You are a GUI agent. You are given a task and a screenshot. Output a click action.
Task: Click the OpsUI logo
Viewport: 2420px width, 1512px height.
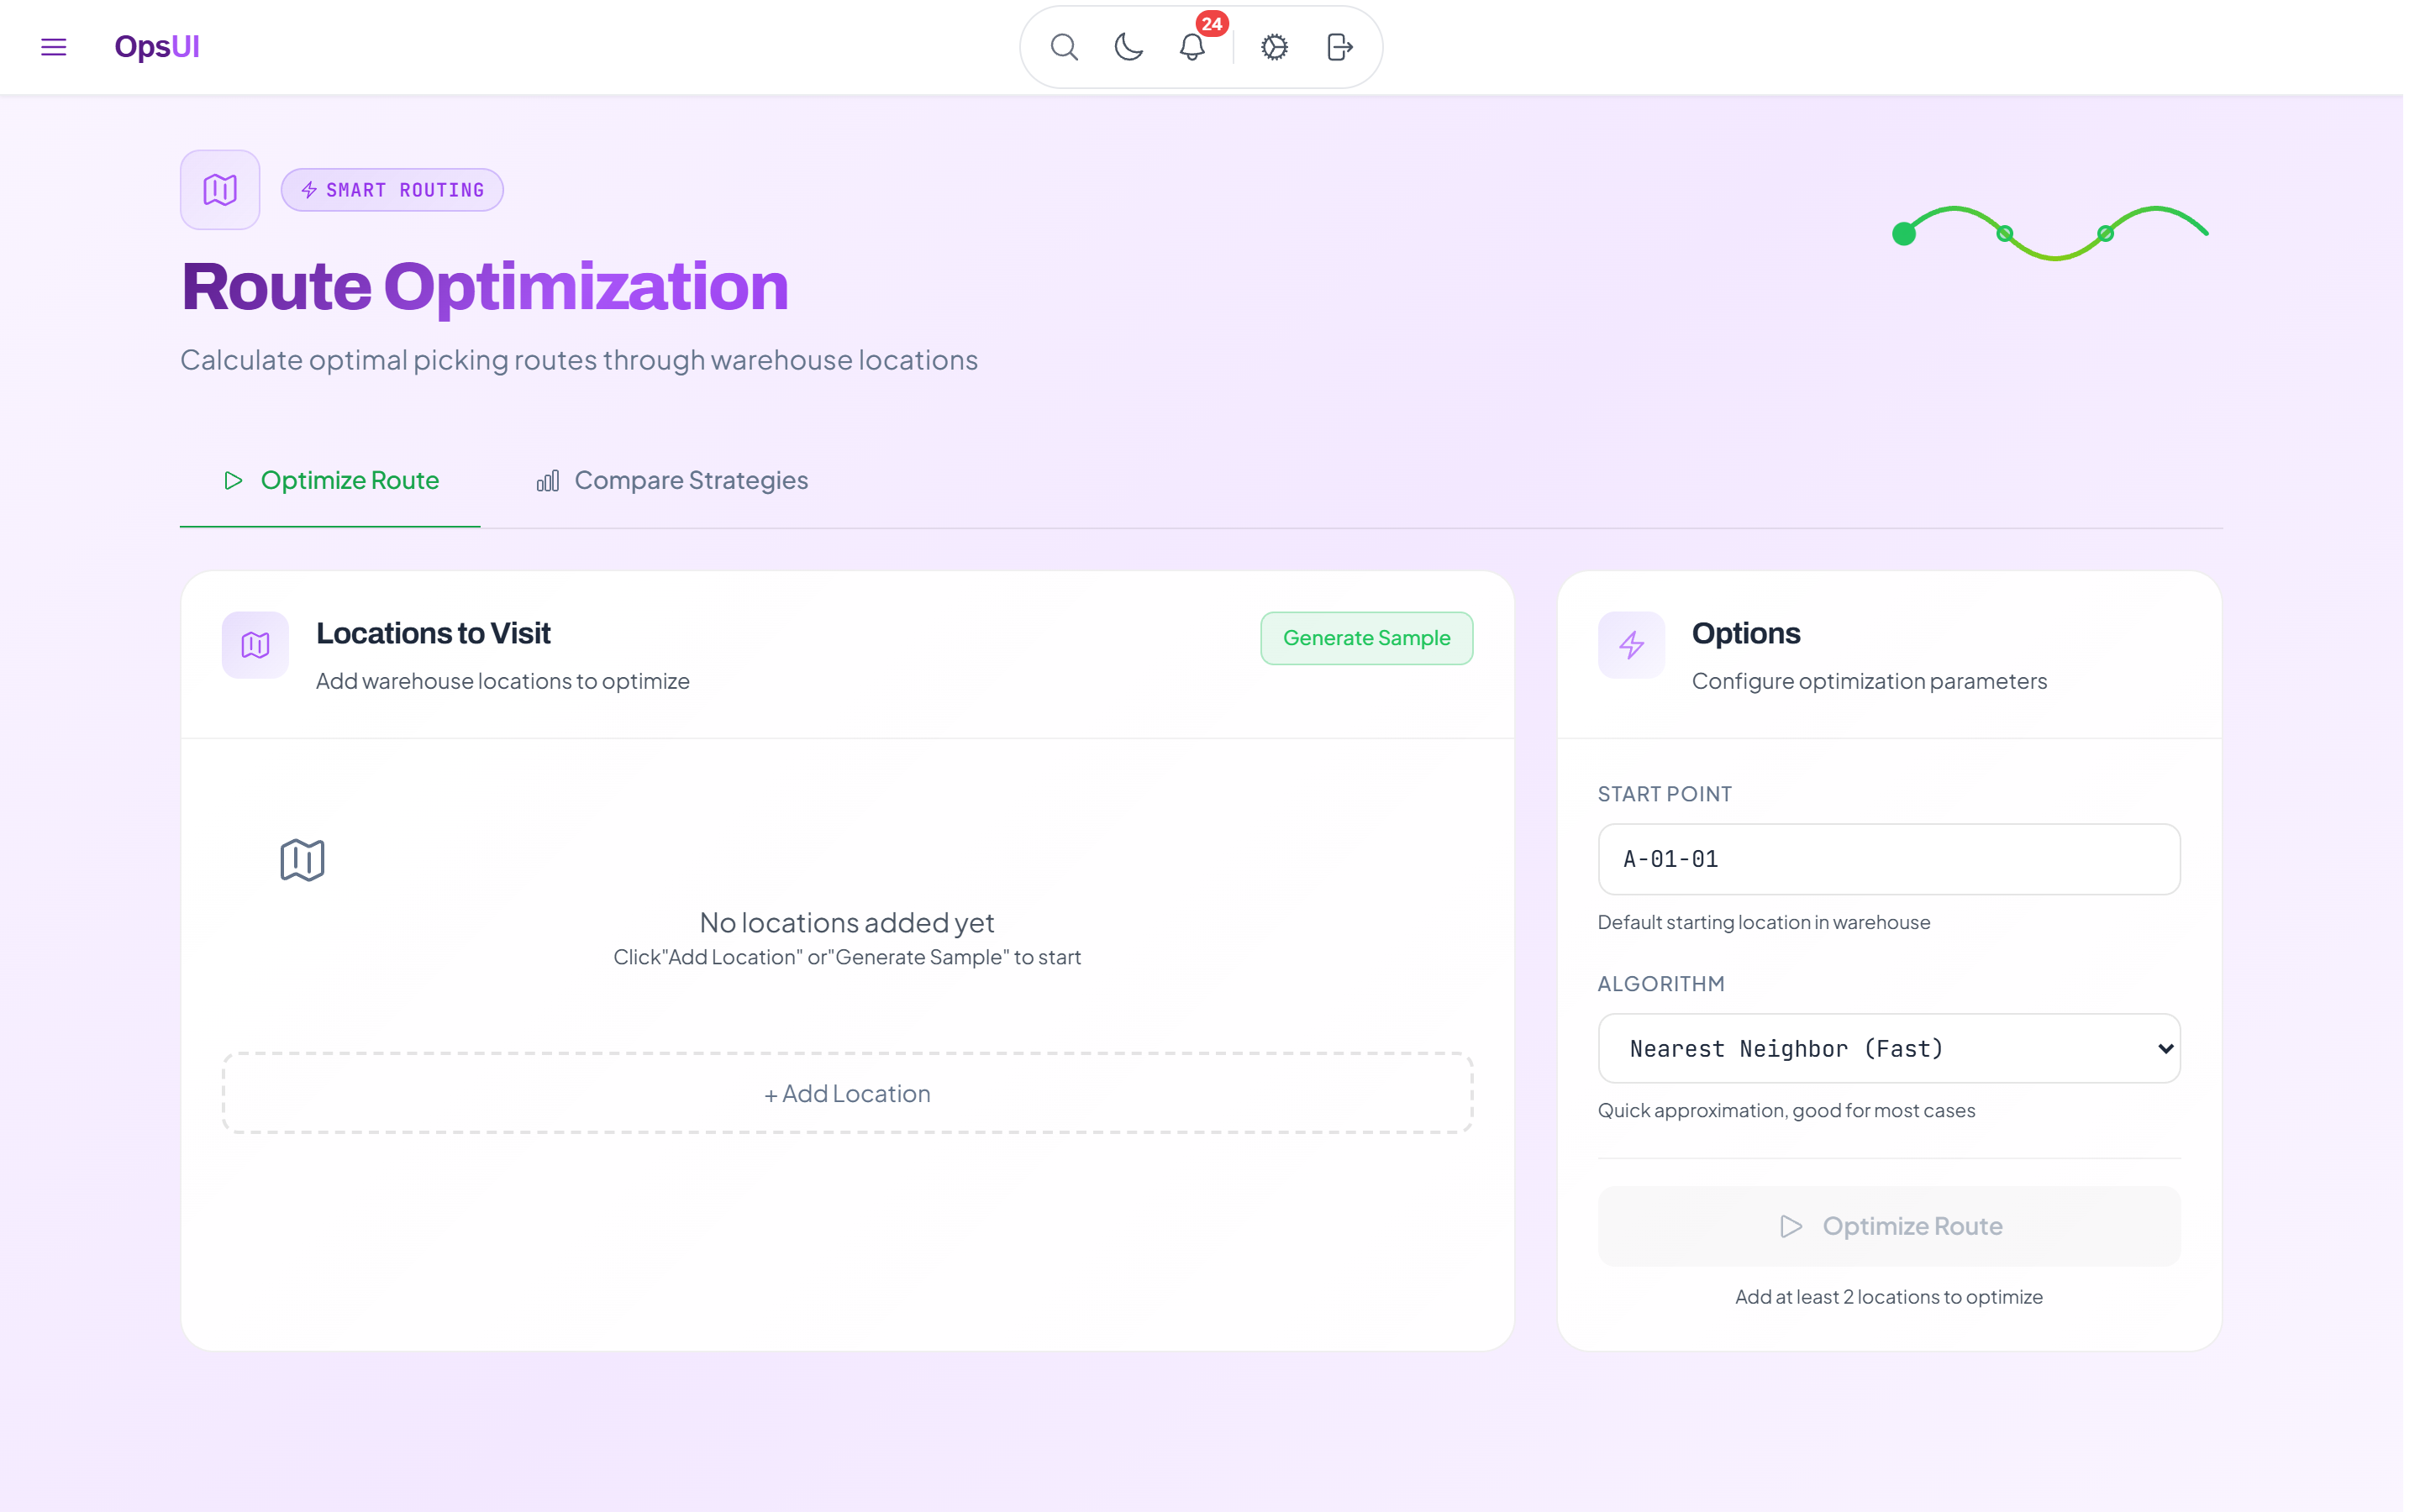(157, 47)
